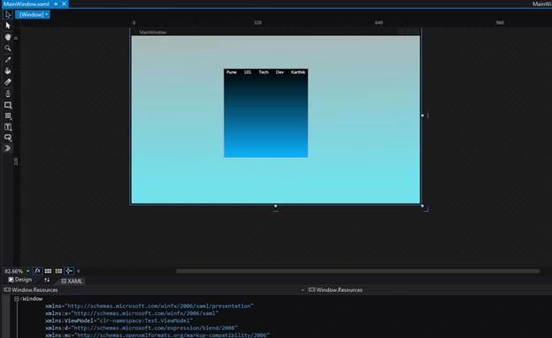Select the ruler-shaped tool below Paint Bucket
Image resolution: width=552 pixels, height=338 pixels.
[8, 82]
